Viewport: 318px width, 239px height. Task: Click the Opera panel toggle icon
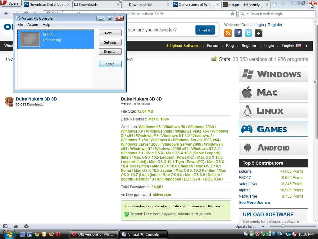5,226
